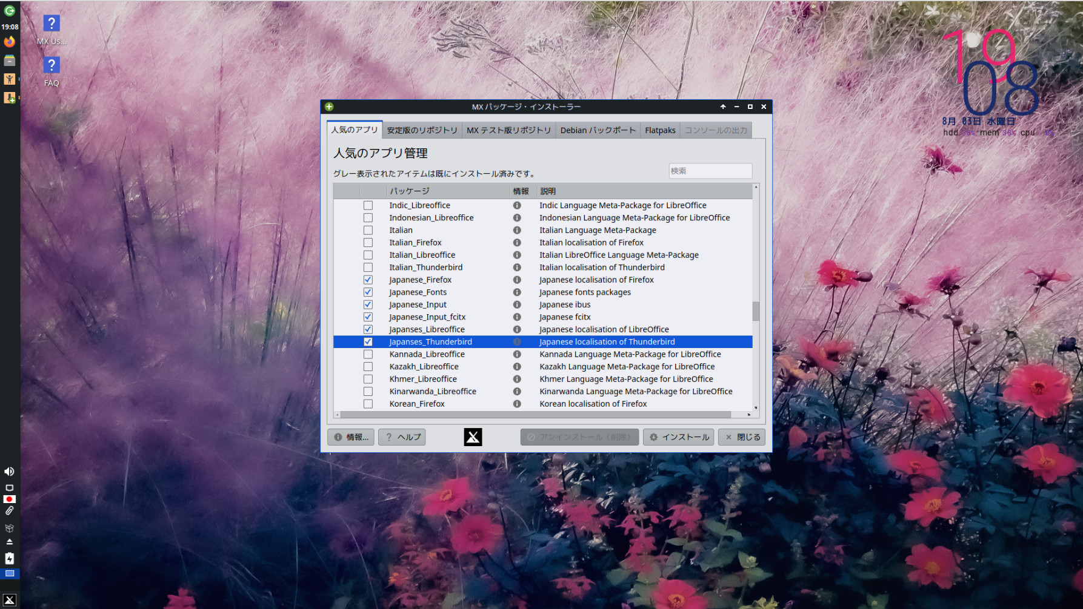
Task: Show info for Japanese_Firefox package
Action: [517, 280]
